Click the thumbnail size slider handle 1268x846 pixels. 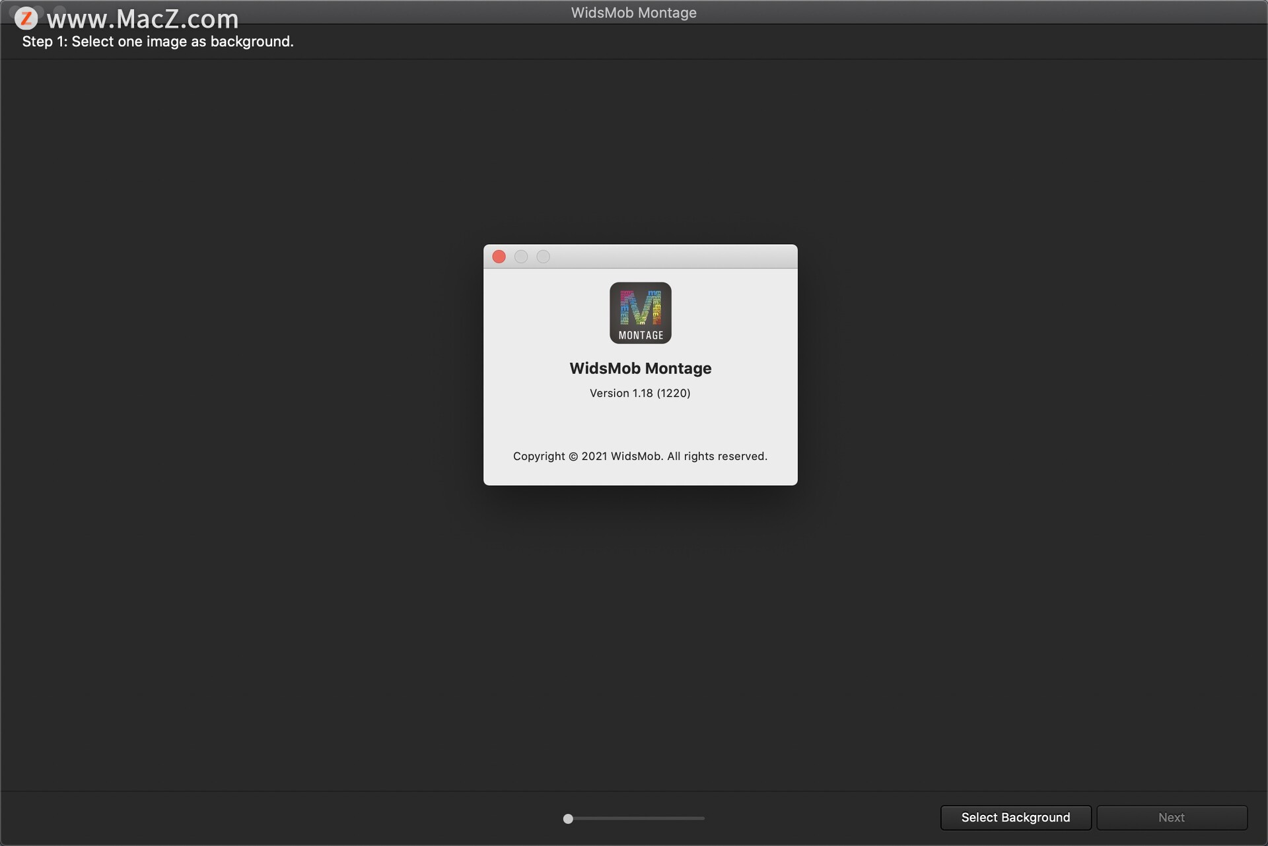click(568, 818)
